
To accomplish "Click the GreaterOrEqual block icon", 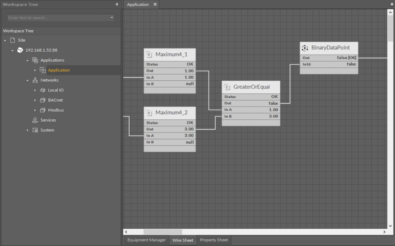I will tap(227, 87).
